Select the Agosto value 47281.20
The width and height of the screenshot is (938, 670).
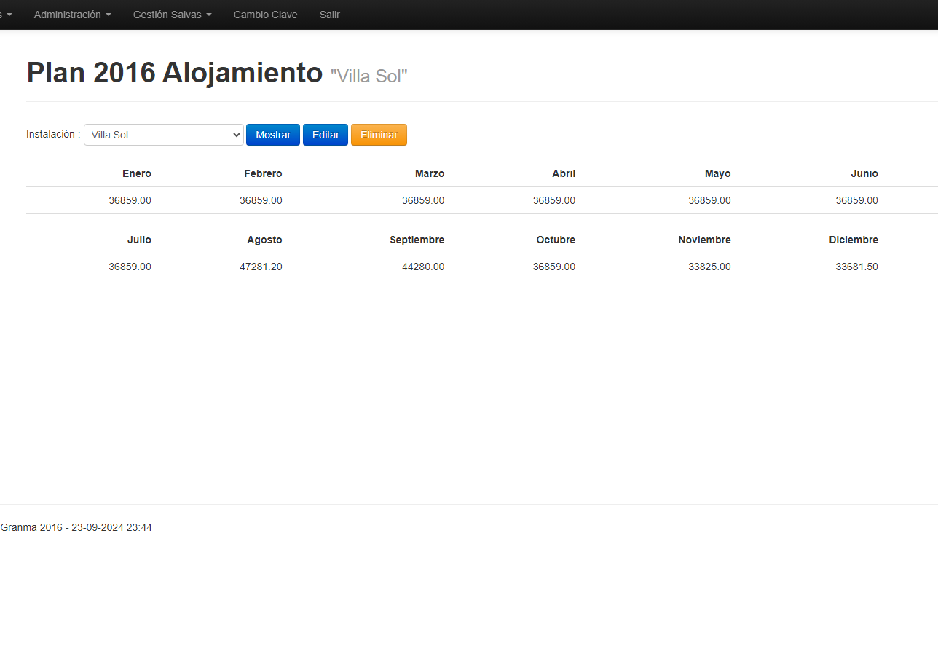pos(261,267)
